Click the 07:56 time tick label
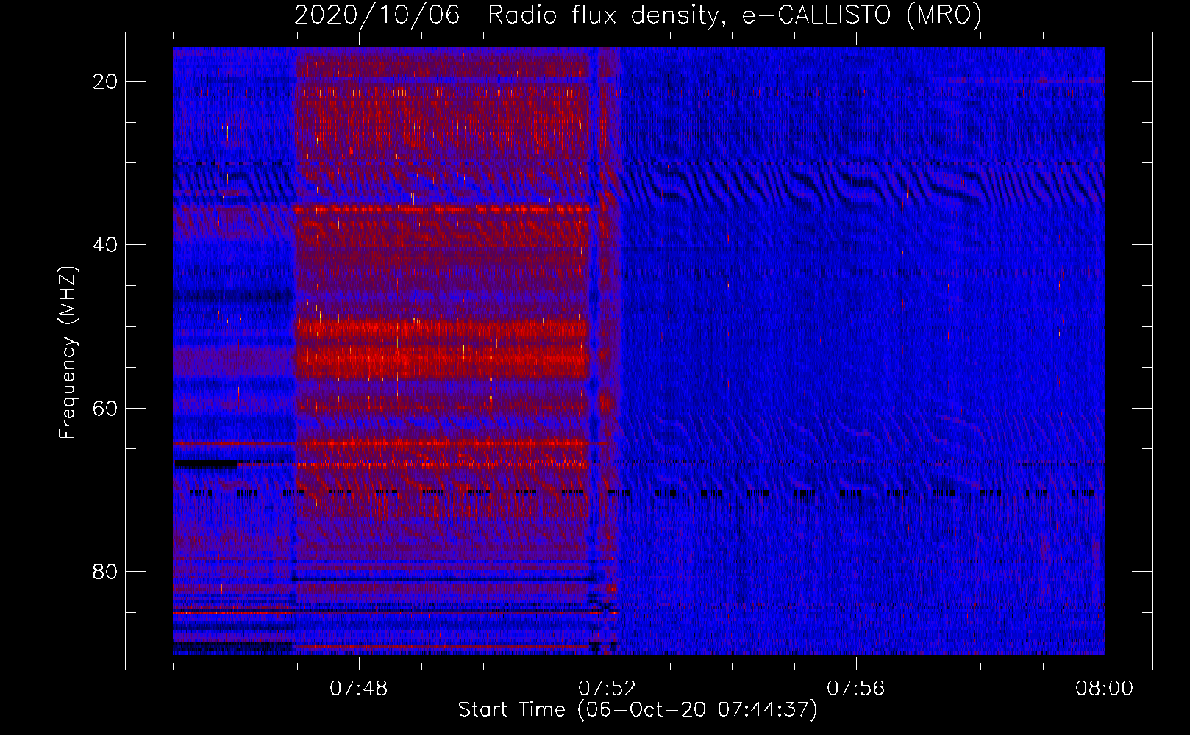 pos(856,689)
